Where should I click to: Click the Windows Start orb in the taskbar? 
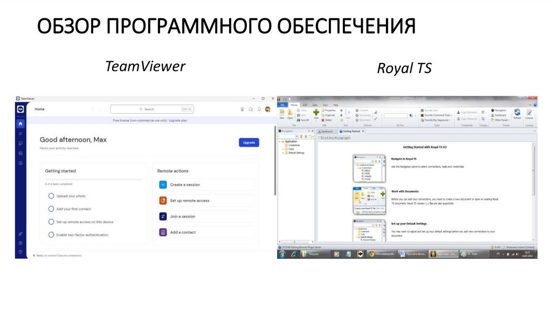282,254
